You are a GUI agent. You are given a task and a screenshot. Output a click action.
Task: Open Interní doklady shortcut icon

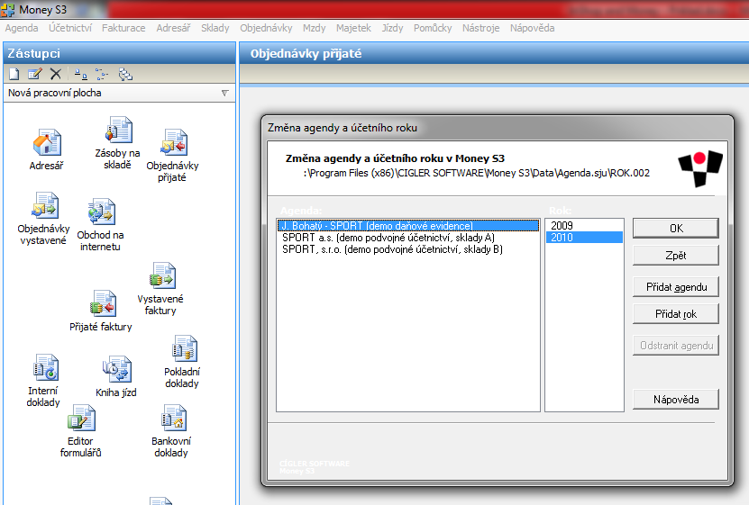click(x=46, y=367)
